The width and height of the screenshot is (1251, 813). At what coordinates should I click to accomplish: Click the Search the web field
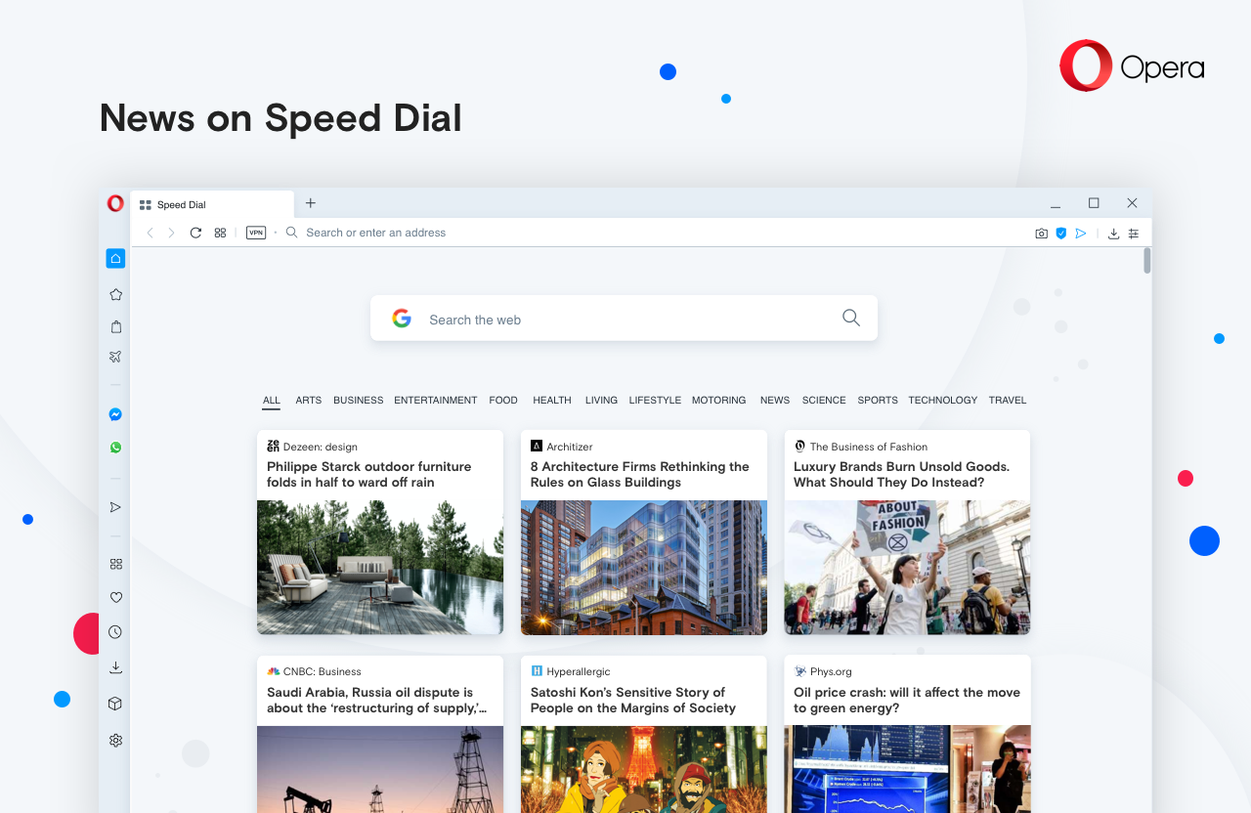tap(625, 320)
